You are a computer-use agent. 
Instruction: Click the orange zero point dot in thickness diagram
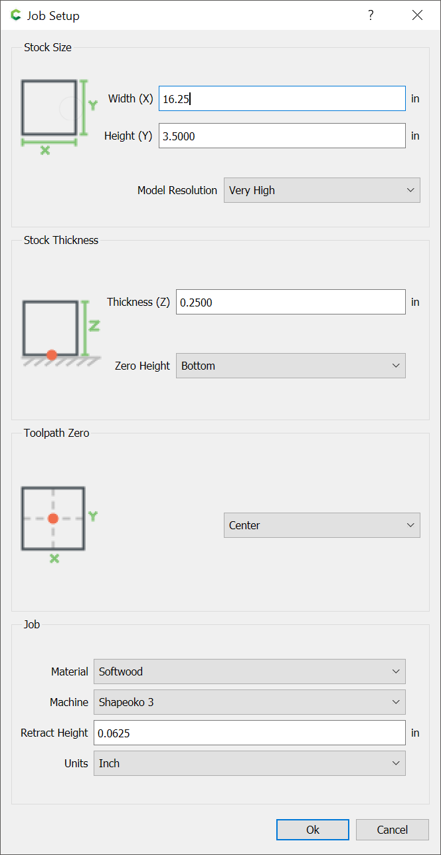[52, 355]
